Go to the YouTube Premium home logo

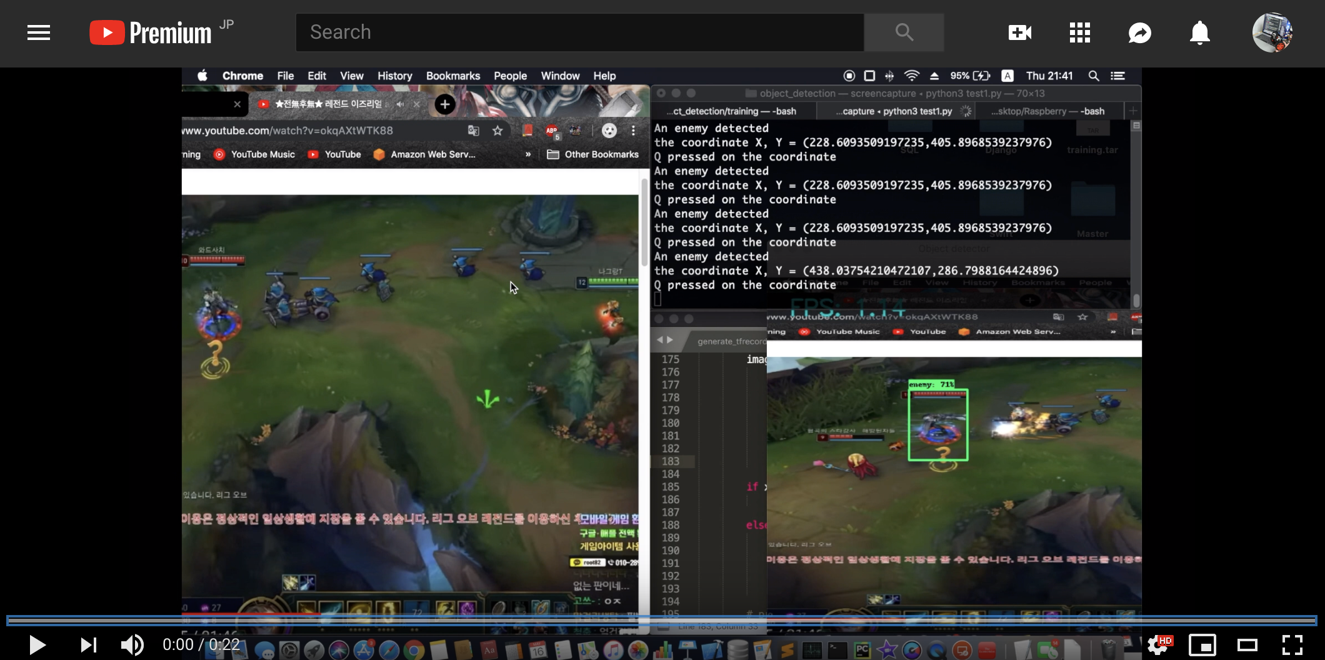click(151, 32)
